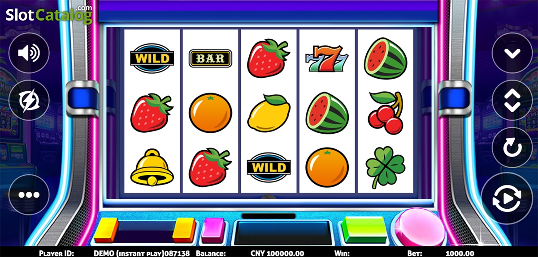Mute the game sound with speaker icon
The width and height of the screenshot is (538, 257).
click(29, 53)
